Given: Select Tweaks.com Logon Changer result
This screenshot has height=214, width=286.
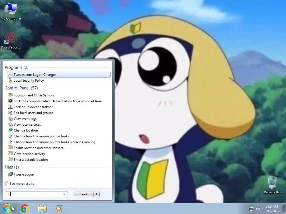Looking at the screenshot, I should (x=59, y=75).
